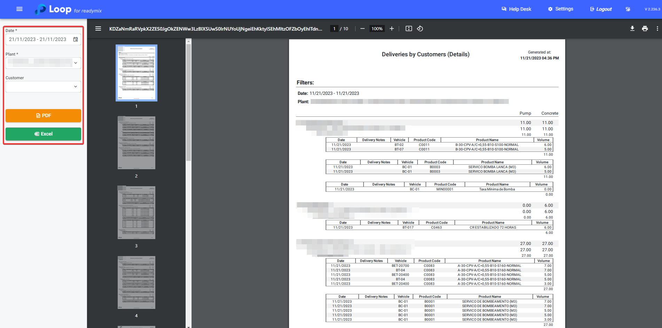Print the PDF report
This screenshot has height=328, width=662.
click(645, 28)
